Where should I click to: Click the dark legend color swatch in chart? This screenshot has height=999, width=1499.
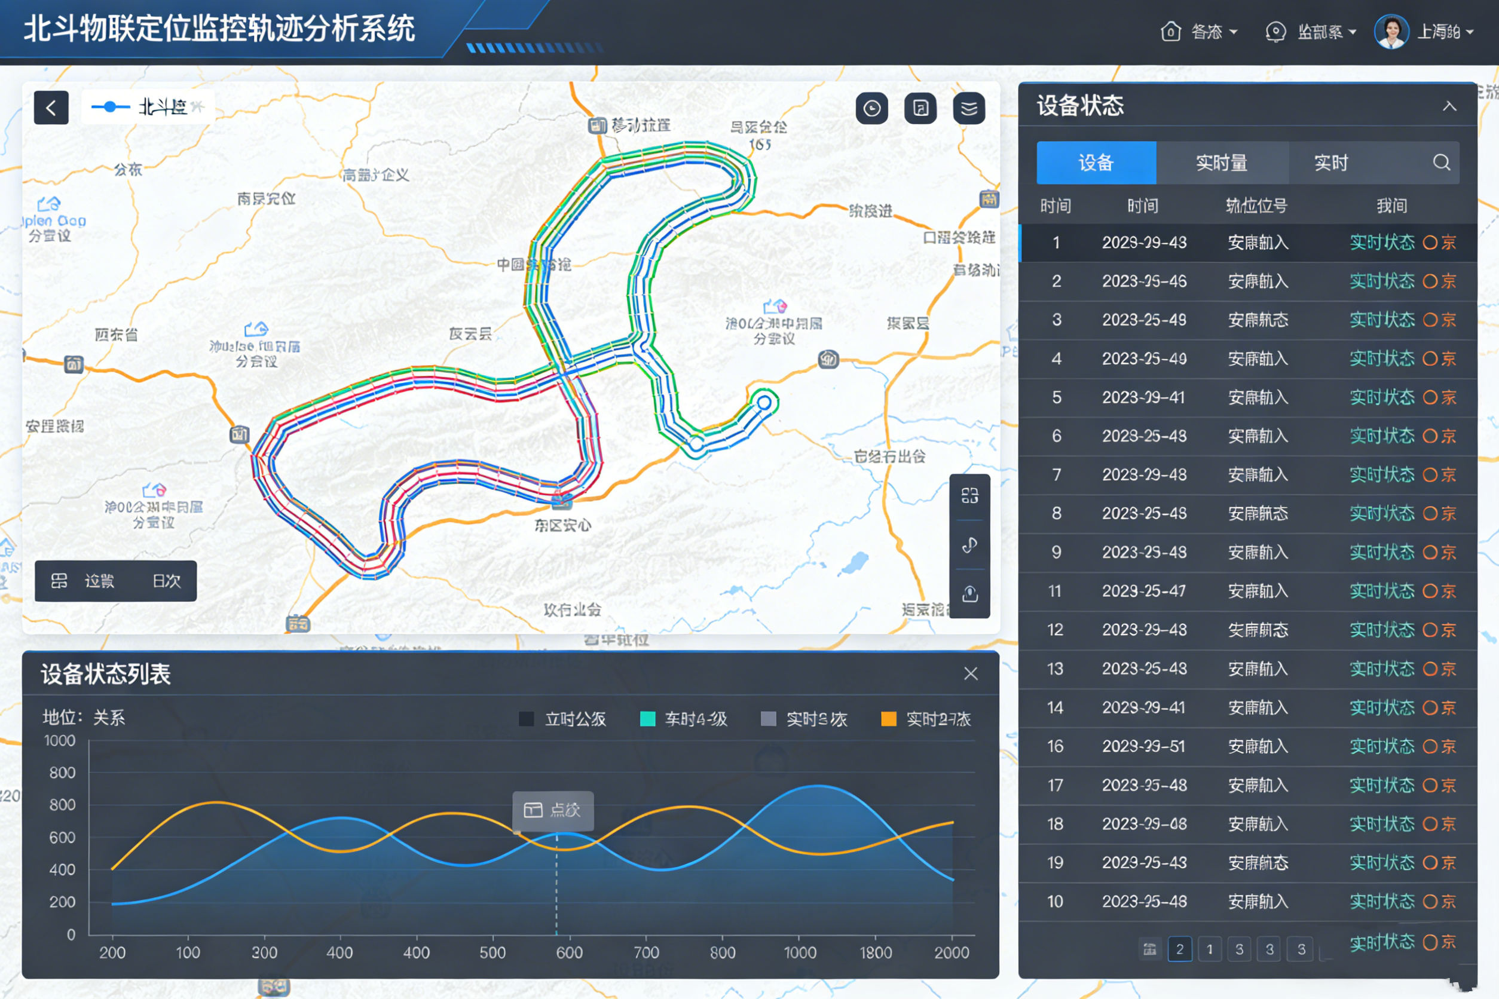pyautogui.click(x=527, y=719)
